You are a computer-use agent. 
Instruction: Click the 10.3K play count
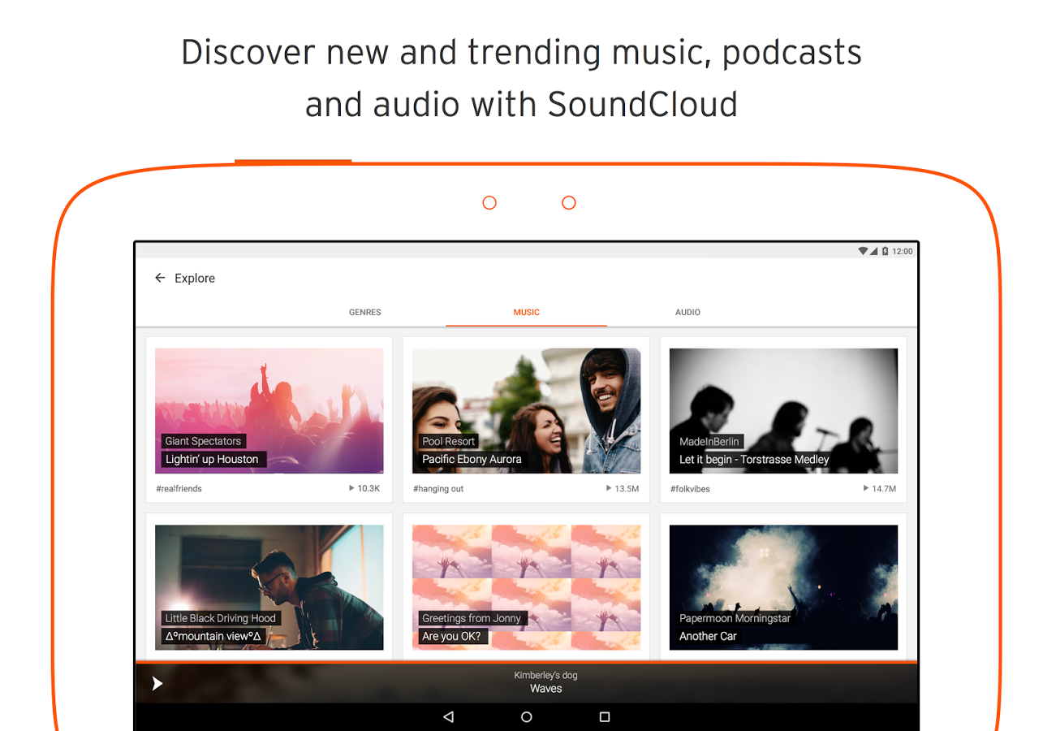pyautogui.click(x=364, y=489)
